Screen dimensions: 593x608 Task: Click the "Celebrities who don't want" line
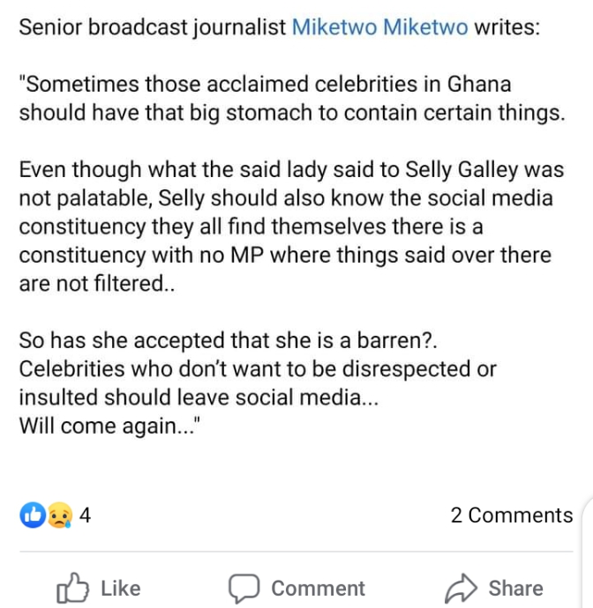(258, 368)
